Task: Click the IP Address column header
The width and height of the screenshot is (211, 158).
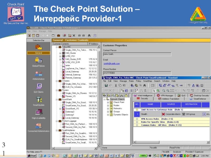Action: click(94, 44)
